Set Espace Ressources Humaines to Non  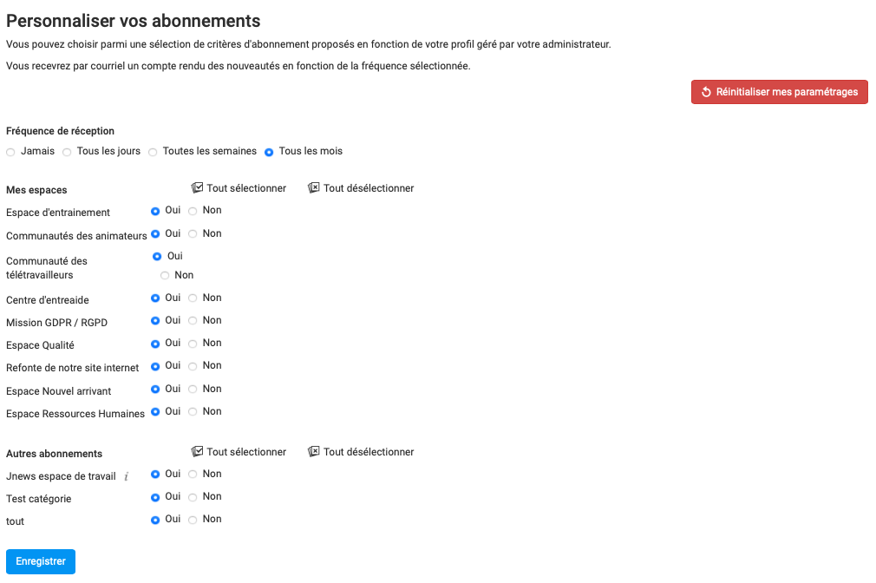click(x=193, y=412)
